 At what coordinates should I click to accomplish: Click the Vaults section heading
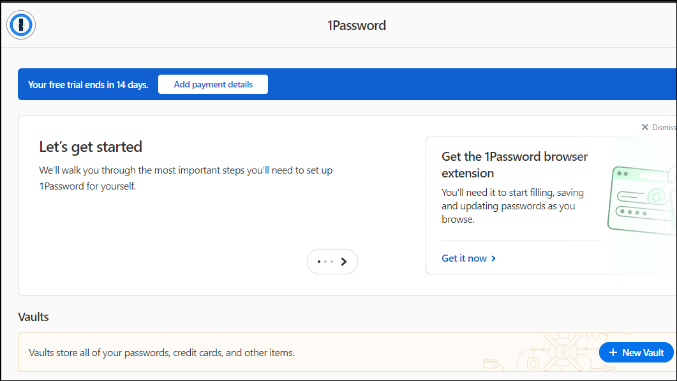point(33,317)
